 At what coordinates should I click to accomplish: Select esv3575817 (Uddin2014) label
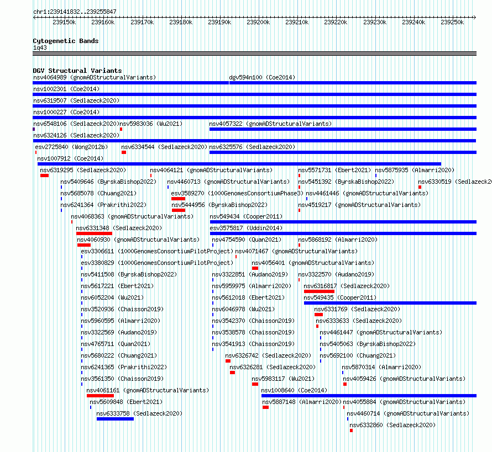point(246,228)
